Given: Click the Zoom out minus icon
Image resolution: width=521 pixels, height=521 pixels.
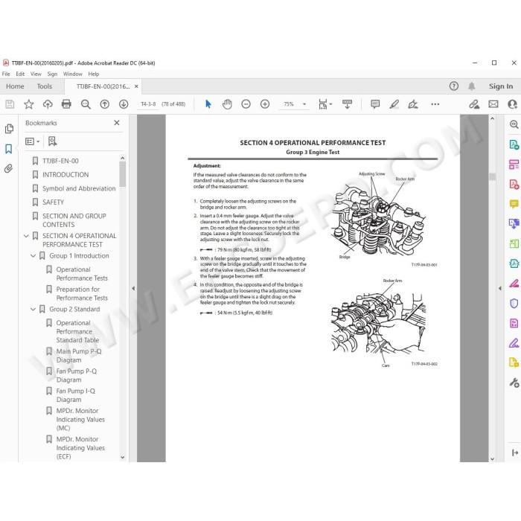Looking at the screenshot, I should coord(246,104).
